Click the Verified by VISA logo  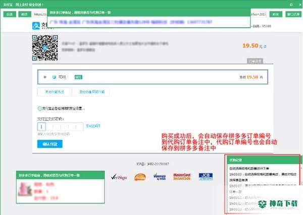click(160, 177)
